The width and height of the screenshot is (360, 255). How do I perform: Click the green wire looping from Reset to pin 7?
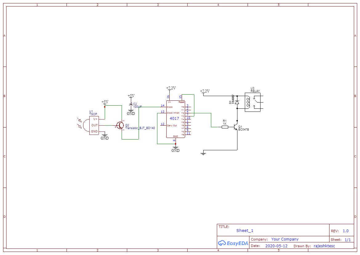coord(194,105)
